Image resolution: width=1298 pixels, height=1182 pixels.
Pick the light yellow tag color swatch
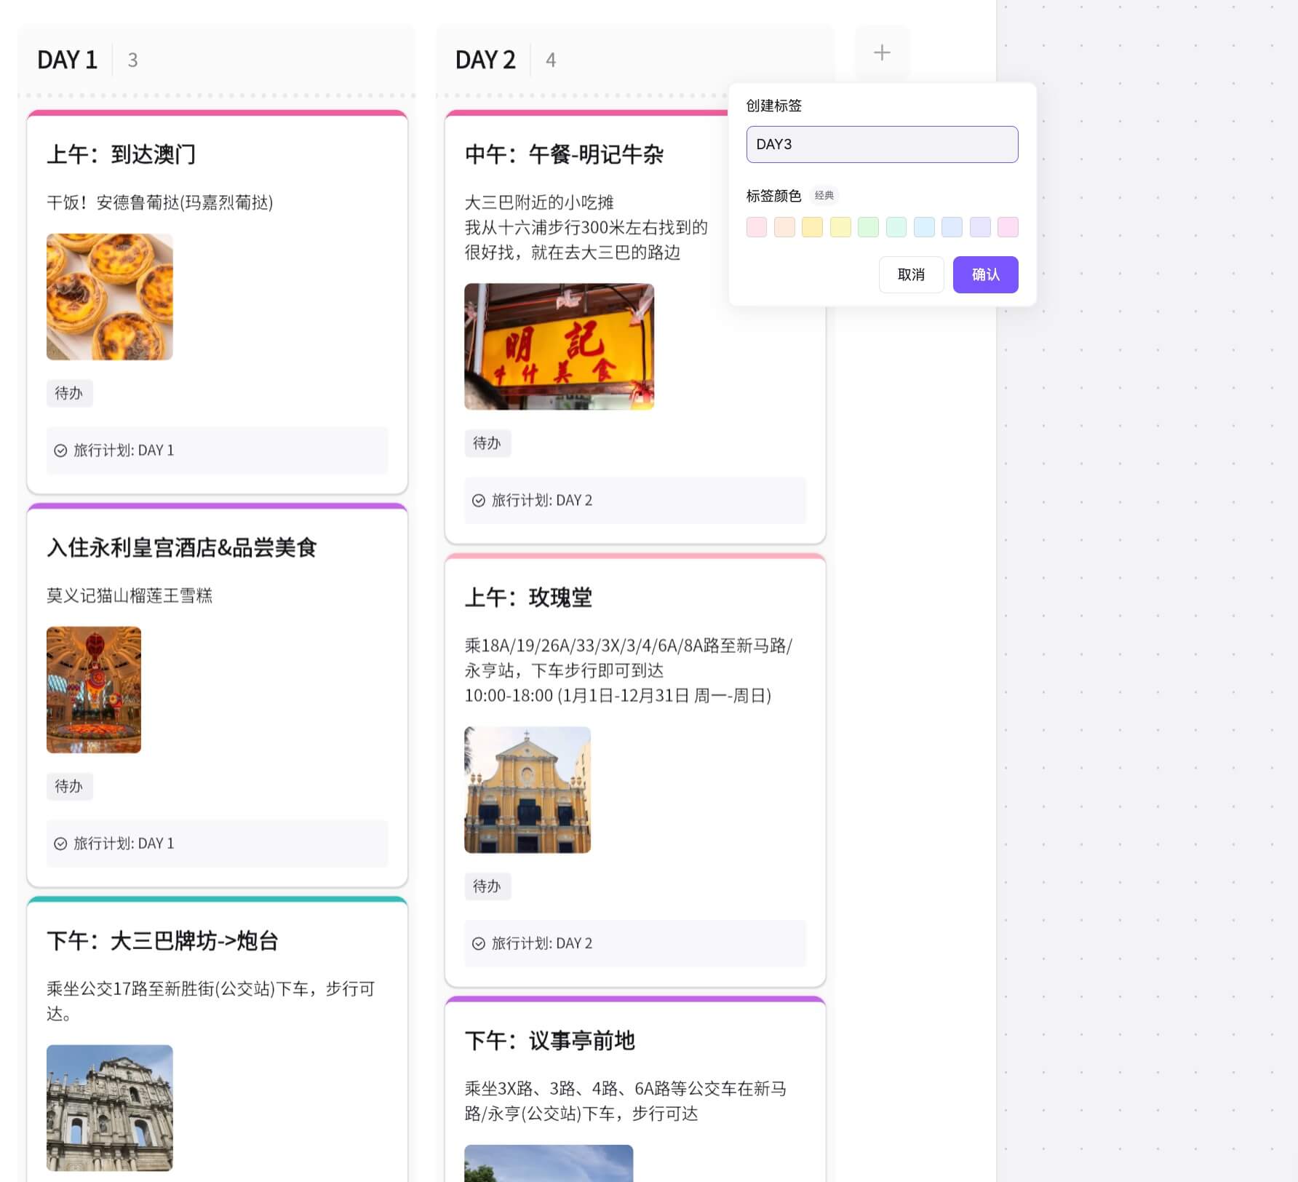click(840, 227)
